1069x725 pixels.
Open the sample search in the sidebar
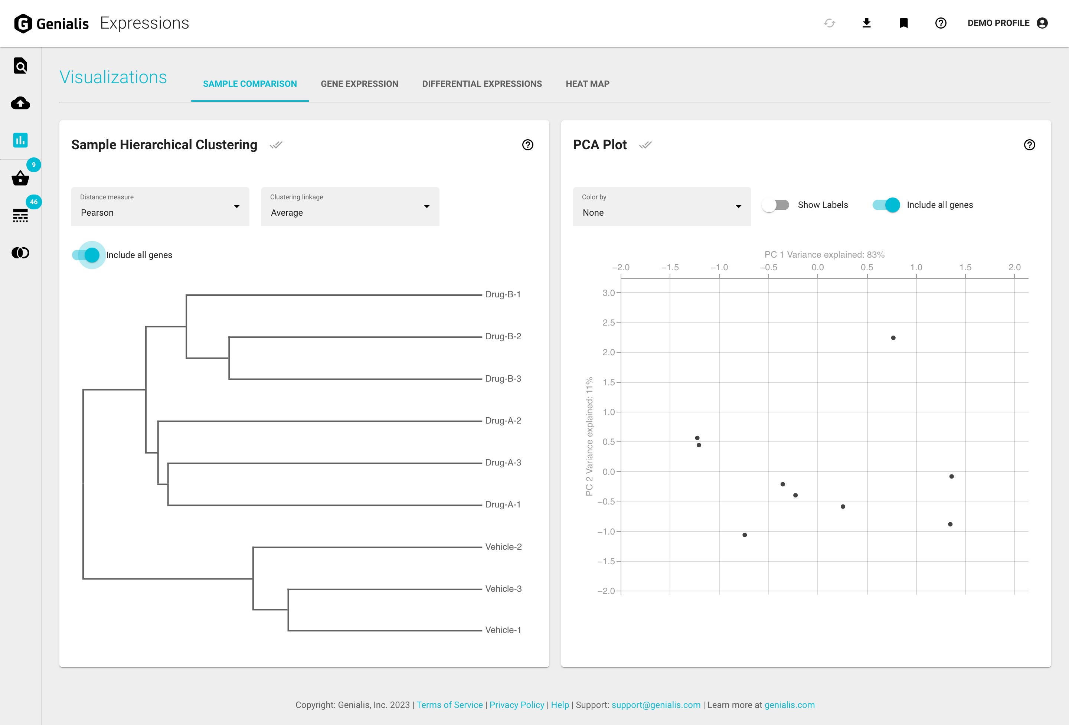(20, 65)
